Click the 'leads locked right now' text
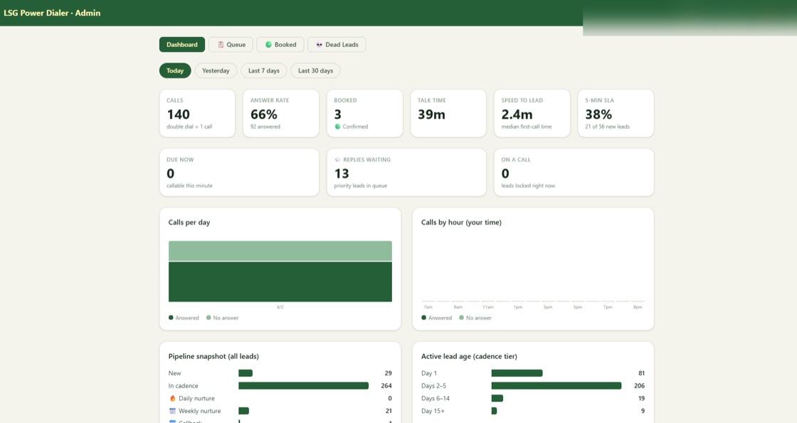 tap(528, 186)
